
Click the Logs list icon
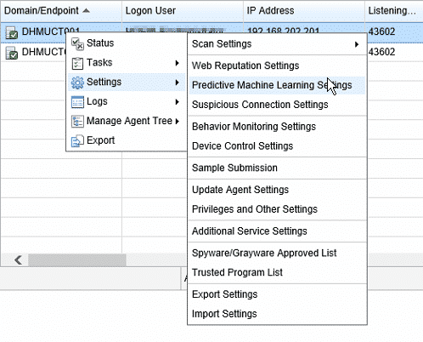(x=77, y=102)
